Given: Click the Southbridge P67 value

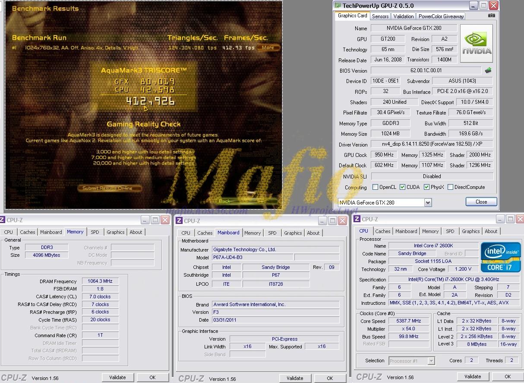Looking at the screenshot, I should [x=276, y=275].
